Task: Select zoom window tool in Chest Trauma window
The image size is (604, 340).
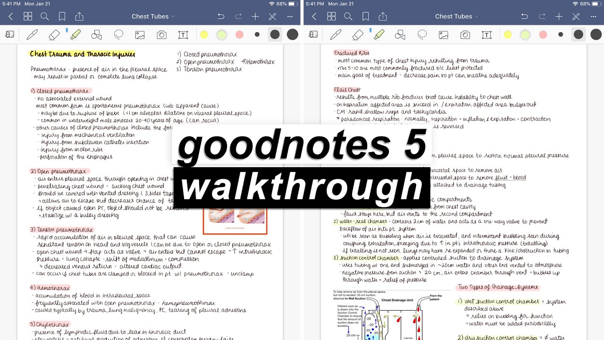Action: (x=9, y=34)
